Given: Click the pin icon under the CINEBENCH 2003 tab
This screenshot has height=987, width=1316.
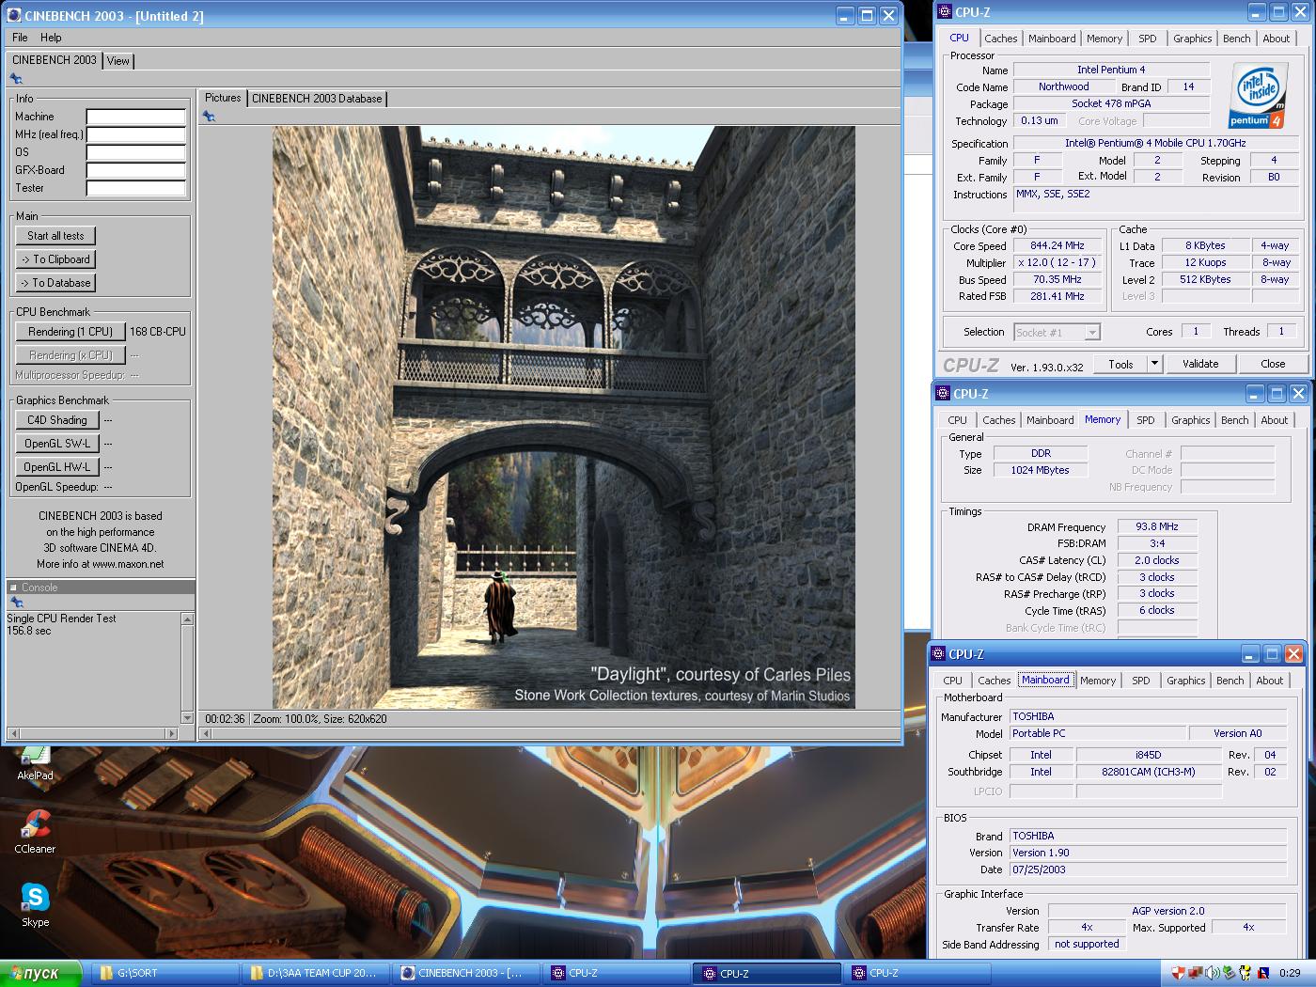Looking at the screenshot, I should coord(16,79).
